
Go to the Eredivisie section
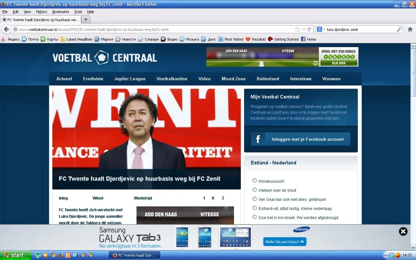(93, 79)
